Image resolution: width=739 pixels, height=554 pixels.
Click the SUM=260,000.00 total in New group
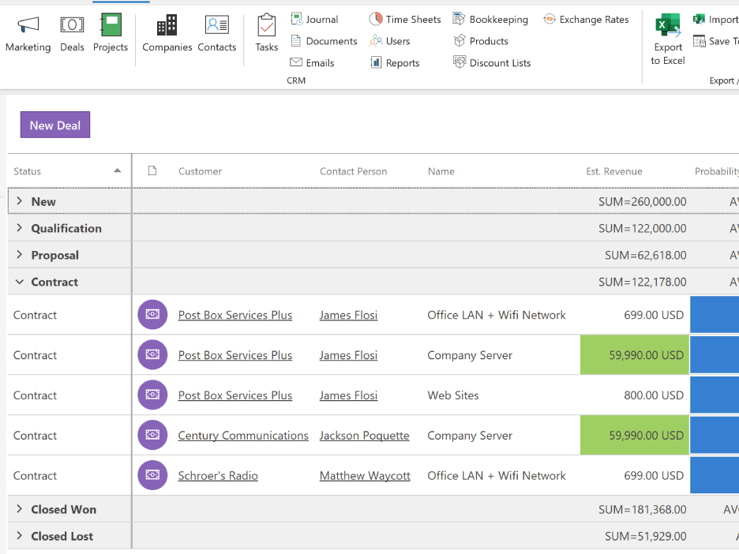[x=643, y=201]
